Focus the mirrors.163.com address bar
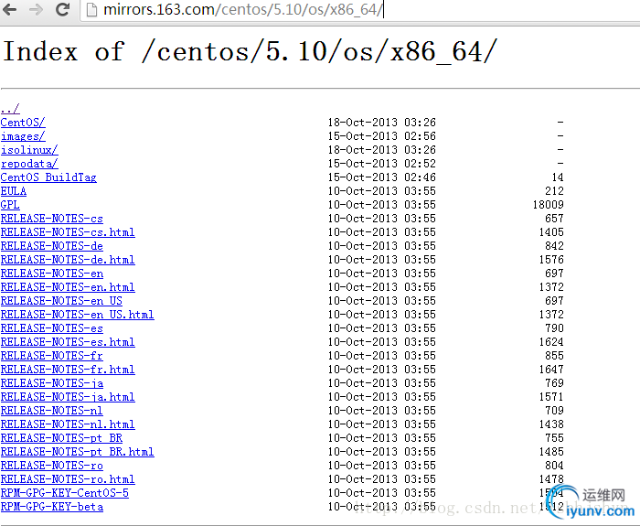Viewport: 640px width, 526px height. click(x=359, y=10)
